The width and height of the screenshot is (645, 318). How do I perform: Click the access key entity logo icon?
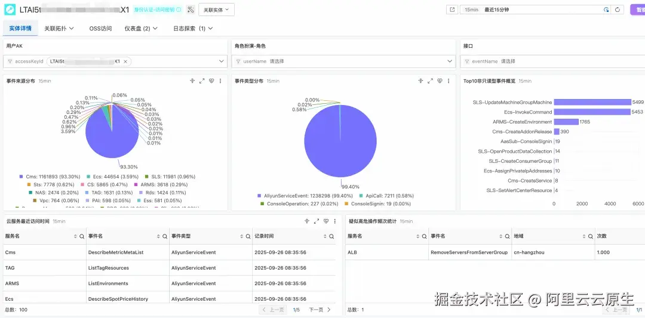click(10, 10)
